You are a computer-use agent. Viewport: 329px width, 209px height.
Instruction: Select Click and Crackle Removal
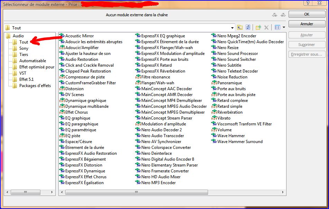(x=90, y=65)
